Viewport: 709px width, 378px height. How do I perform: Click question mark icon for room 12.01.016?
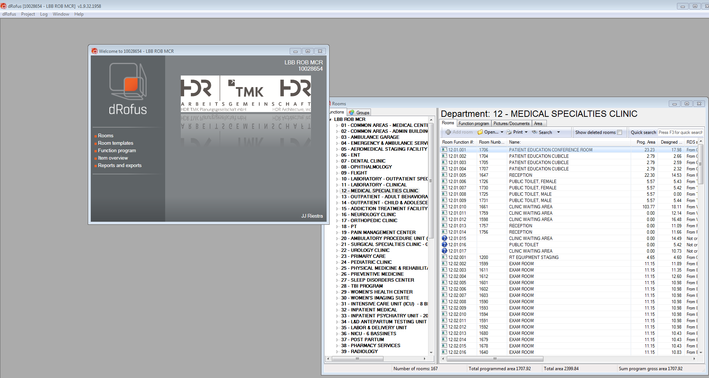tap(444, 245)
